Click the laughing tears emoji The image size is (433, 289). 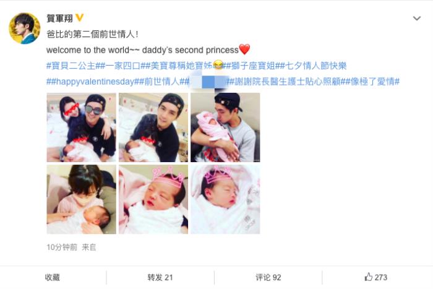[x=218, y=65]
